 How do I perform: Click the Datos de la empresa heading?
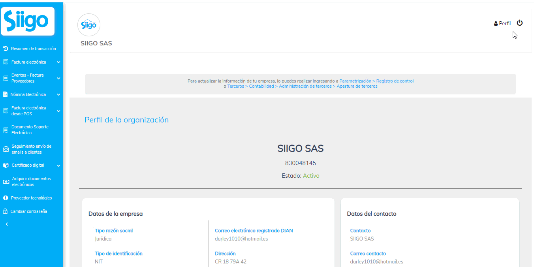coord(115,214)
